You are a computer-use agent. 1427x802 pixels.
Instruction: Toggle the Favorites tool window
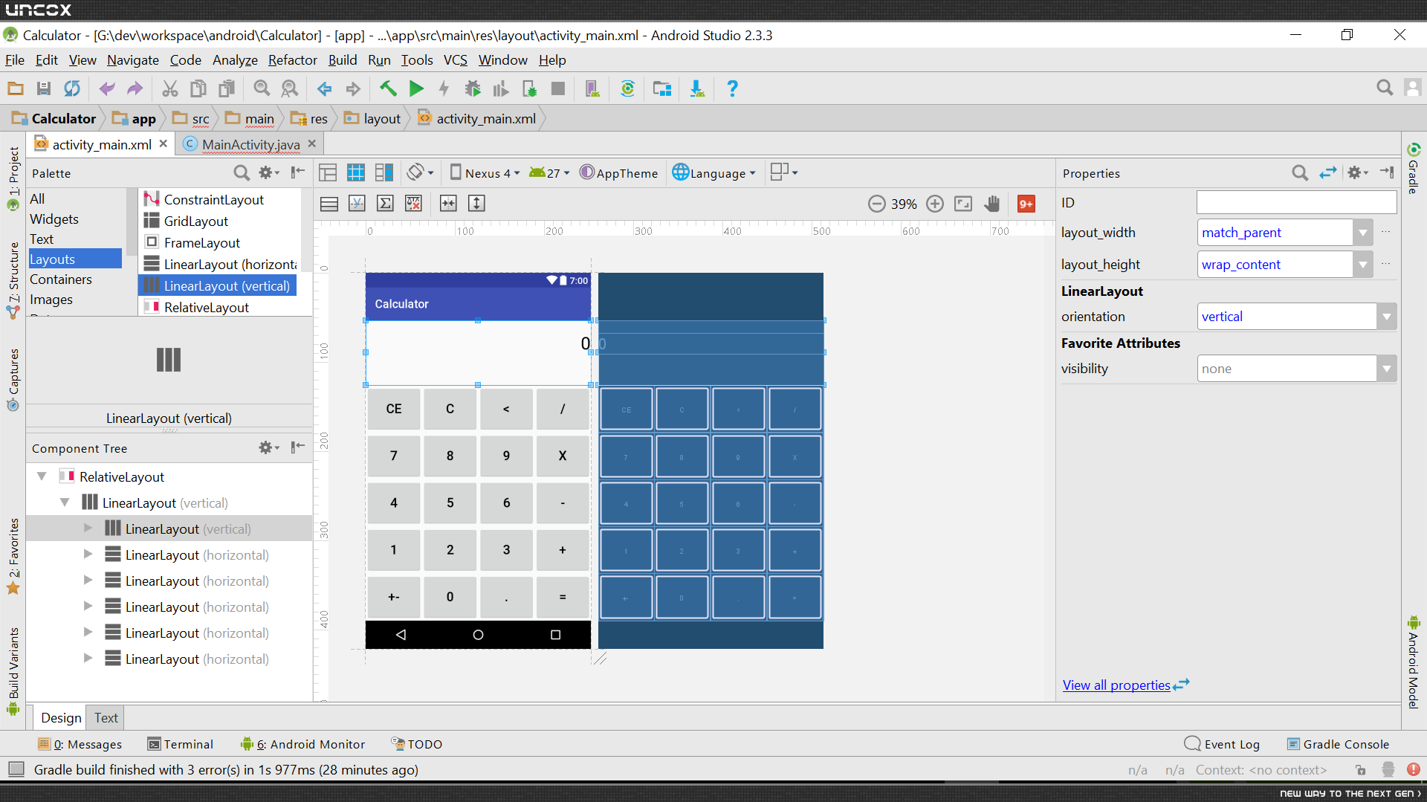(13, 556)
